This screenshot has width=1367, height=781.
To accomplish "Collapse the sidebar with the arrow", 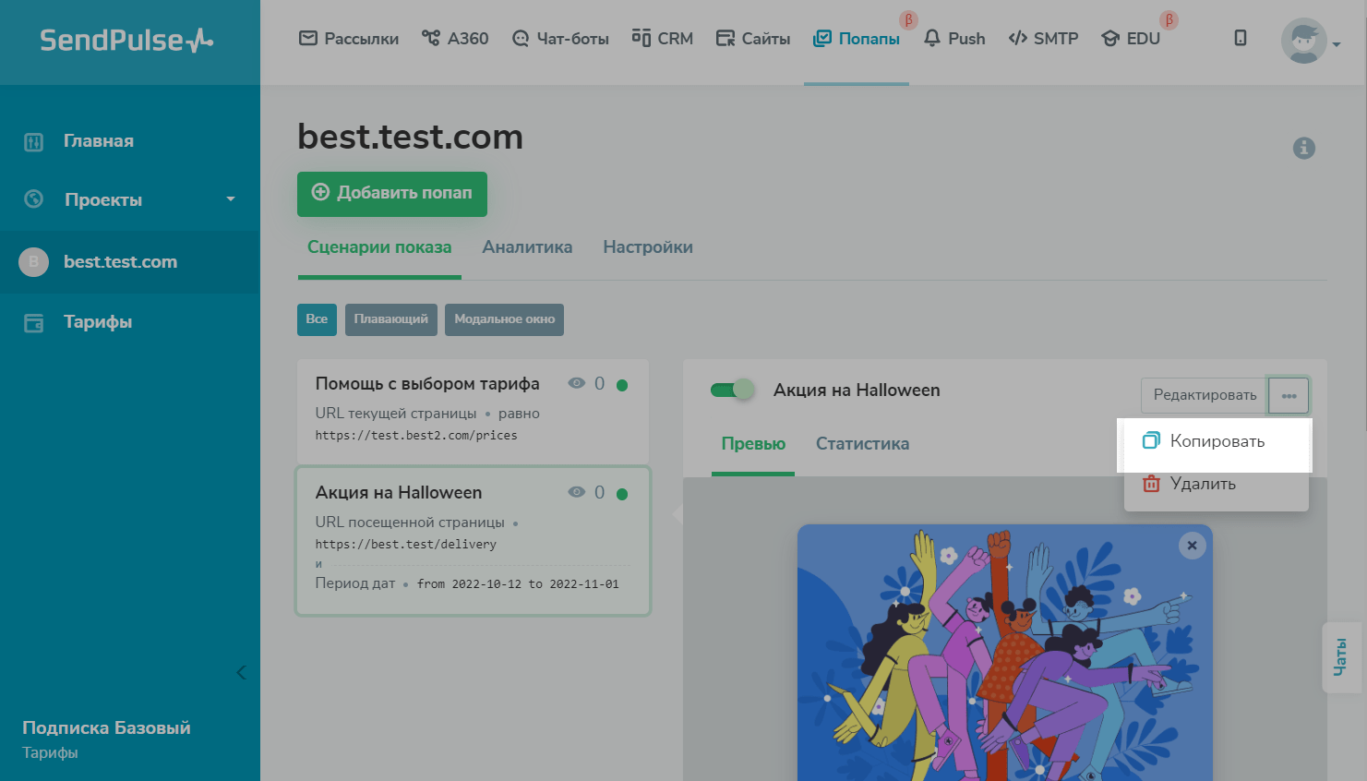I will tap(241, 672).
